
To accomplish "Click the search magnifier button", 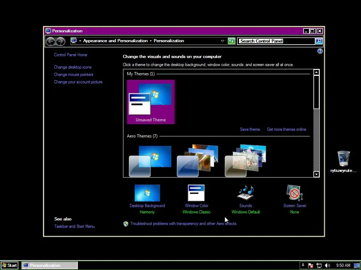I will [319, 41].
